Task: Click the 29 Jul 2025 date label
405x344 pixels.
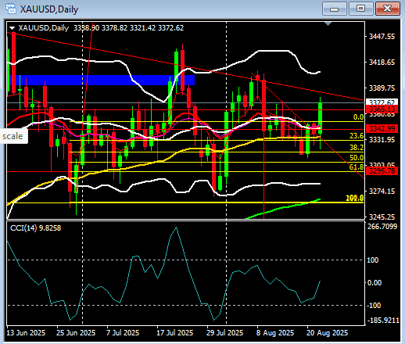Action: coord(224,333)
